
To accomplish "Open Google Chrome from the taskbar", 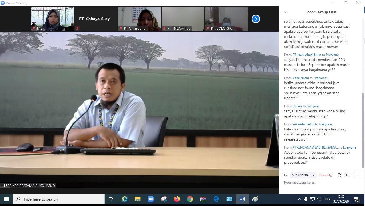I will pyautogui.click(x=190, y=199).
